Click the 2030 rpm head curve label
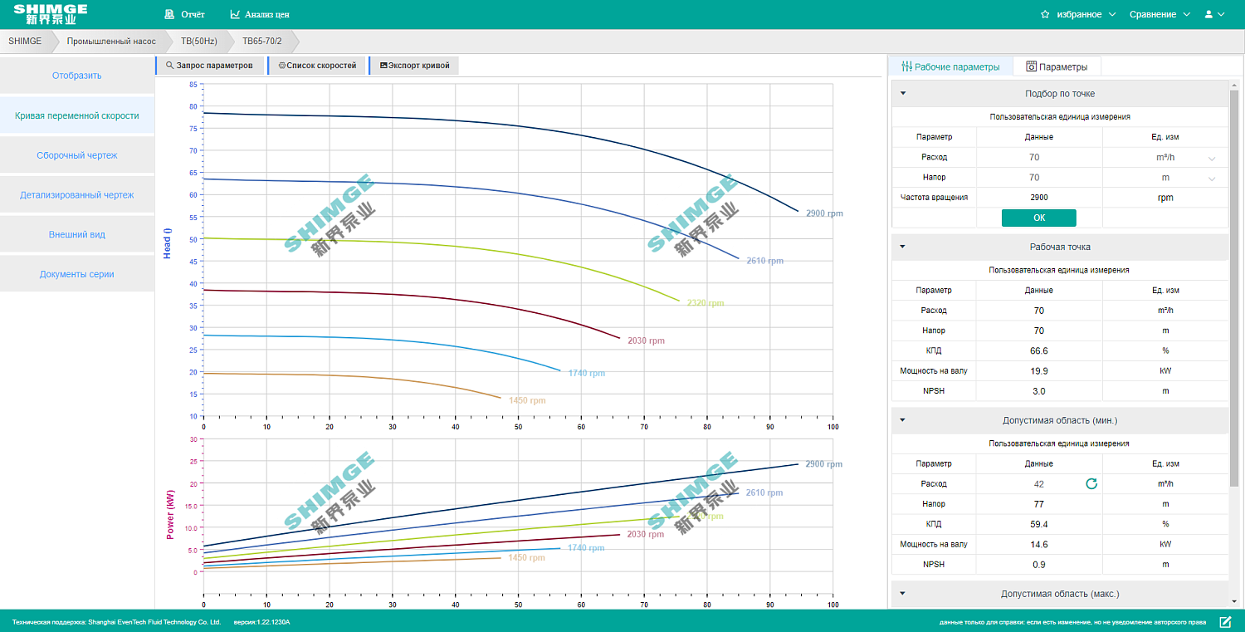This screenshot has height=632, width=1245. [646, 340]
